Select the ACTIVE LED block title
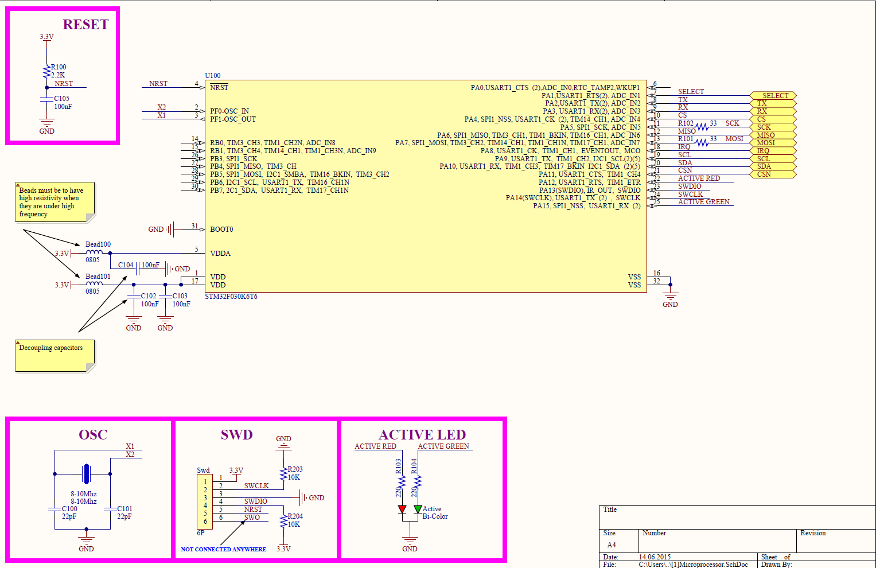Screen dimensions: 876x568 pyautogui.click(x=422, y=435)
